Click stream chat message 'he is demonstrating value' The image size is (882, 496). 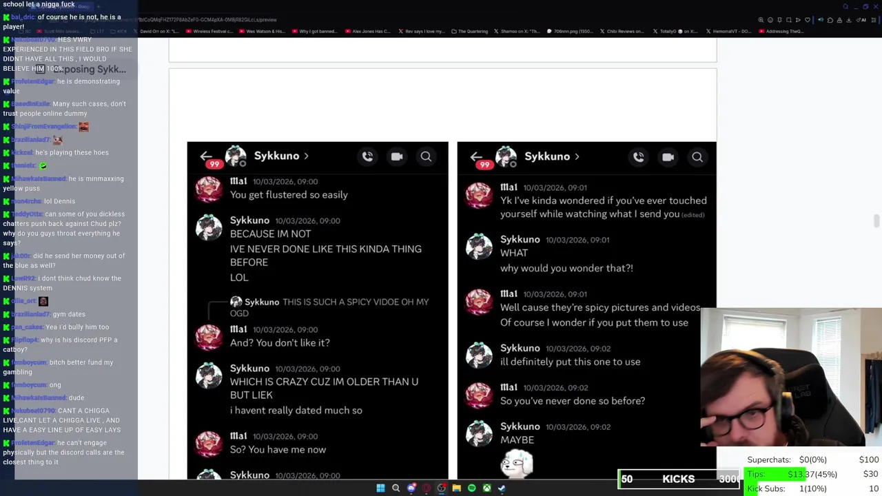point(61,86)
